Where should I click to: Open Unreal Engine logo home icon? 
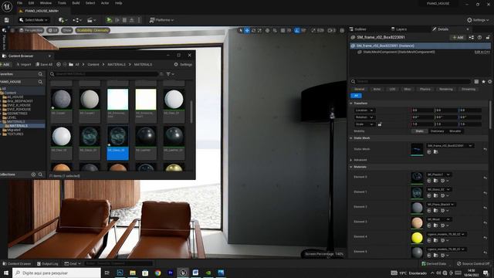pyautogui.click(x=7, y=7)
